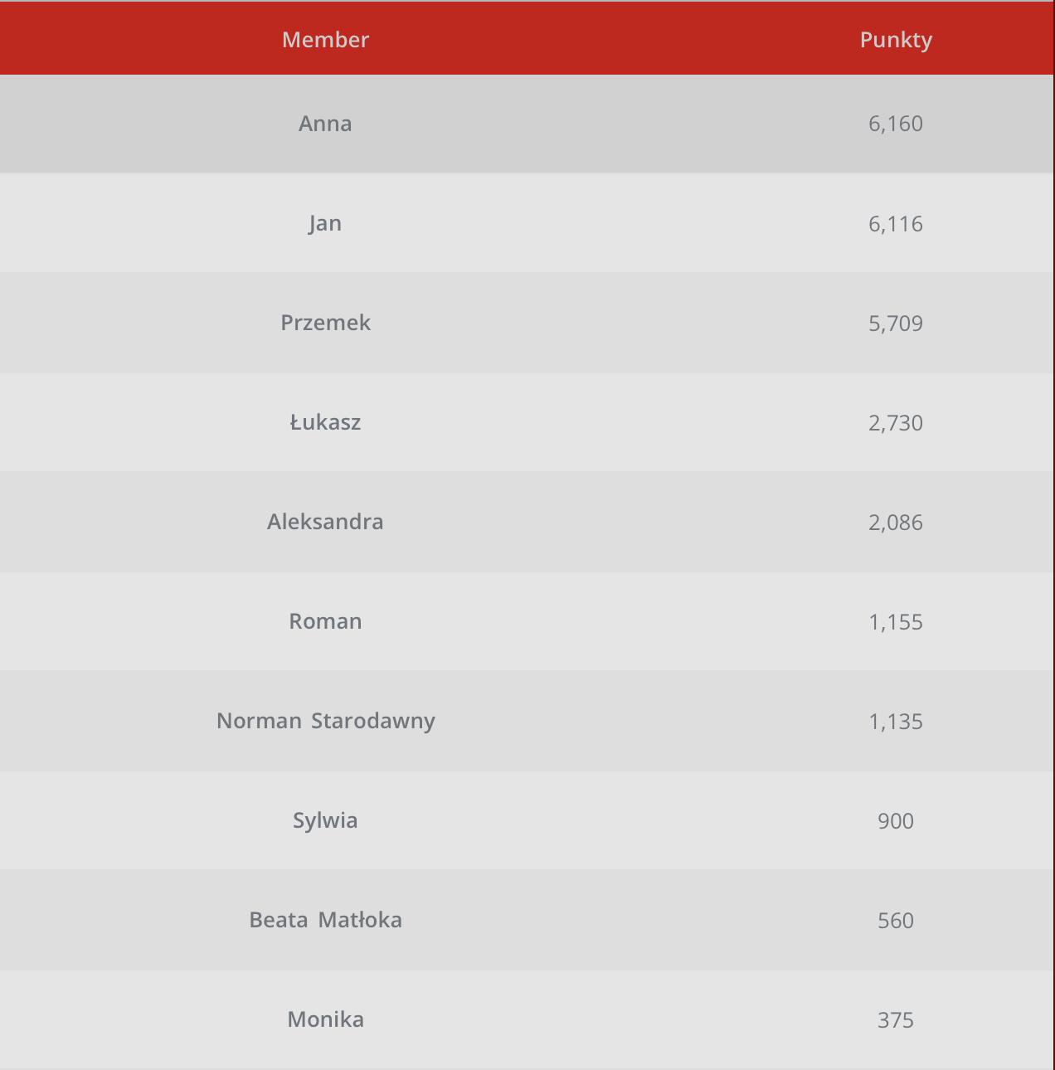
Task: Click the Member column header
Action: click(x=325, y=40)
